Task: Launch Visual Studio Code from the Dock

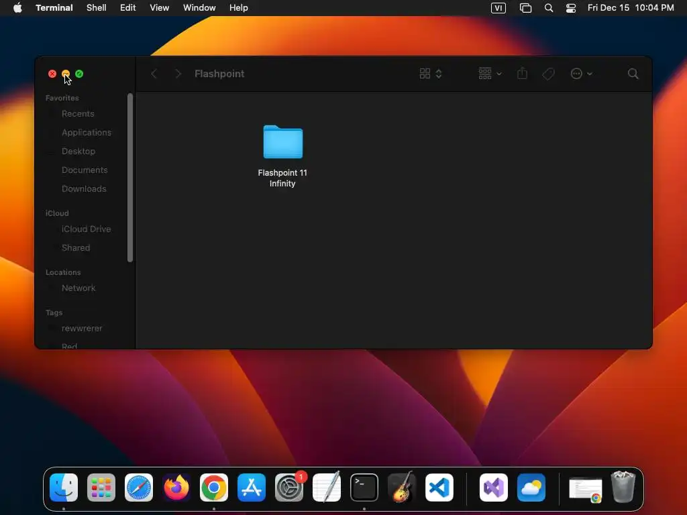Action: [x=439, y=488]
